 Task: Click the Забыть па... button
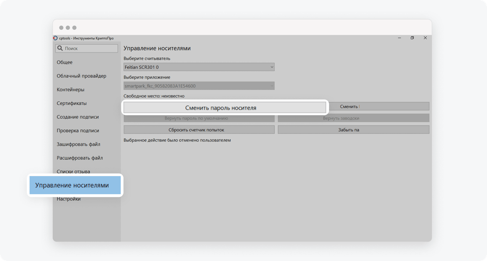tap(353, 130)
